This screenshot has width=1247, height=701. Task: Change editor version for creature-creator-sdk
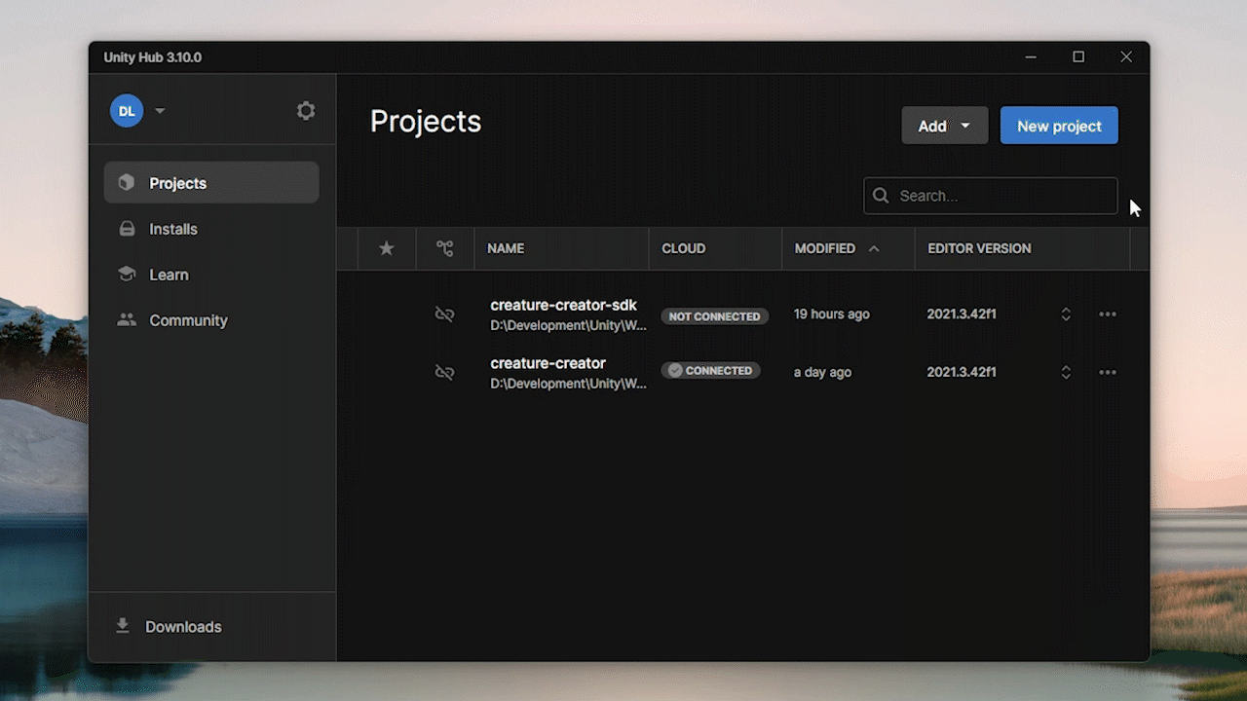point(1066,314)
